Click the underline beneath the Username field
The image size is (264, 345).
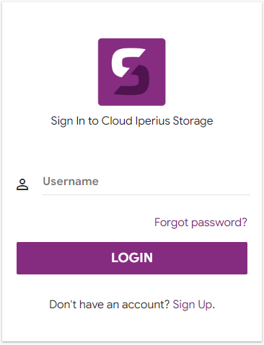146,194
